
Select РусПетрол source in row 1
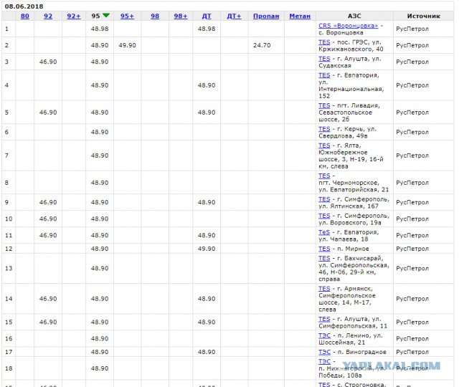412,29
